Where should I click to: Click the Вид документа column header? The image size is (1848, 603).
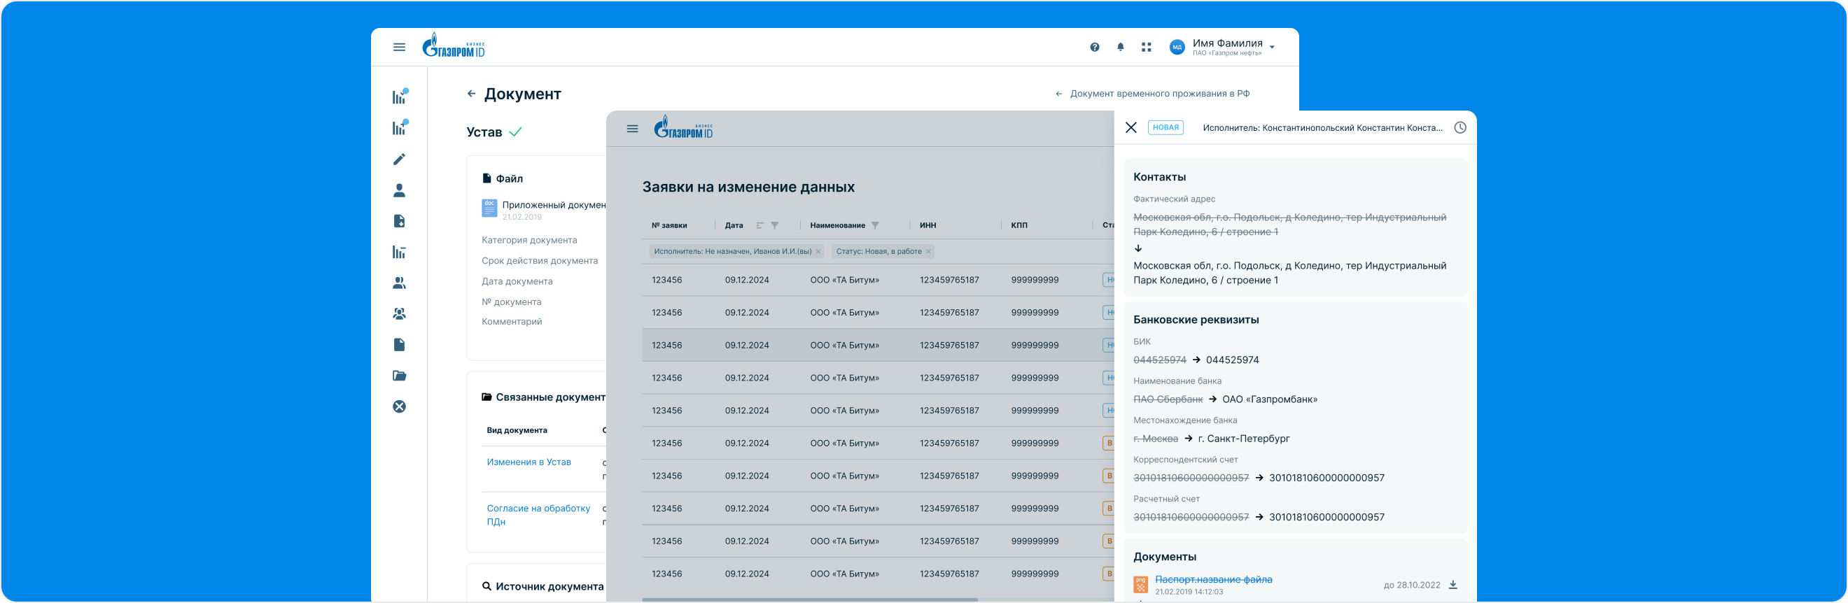517,431
